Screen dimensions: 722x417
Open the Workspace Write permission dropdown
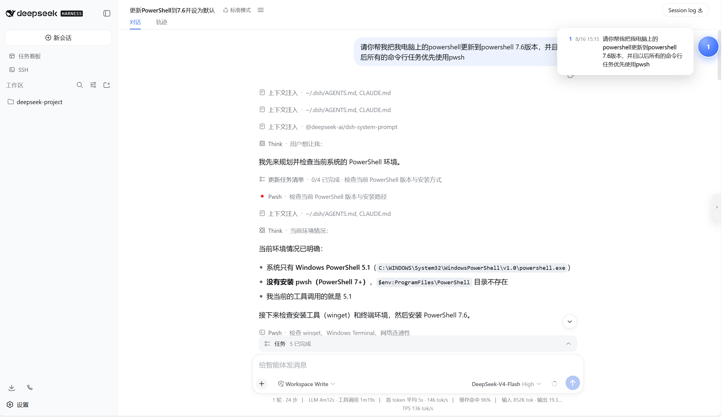click(307, 384)
